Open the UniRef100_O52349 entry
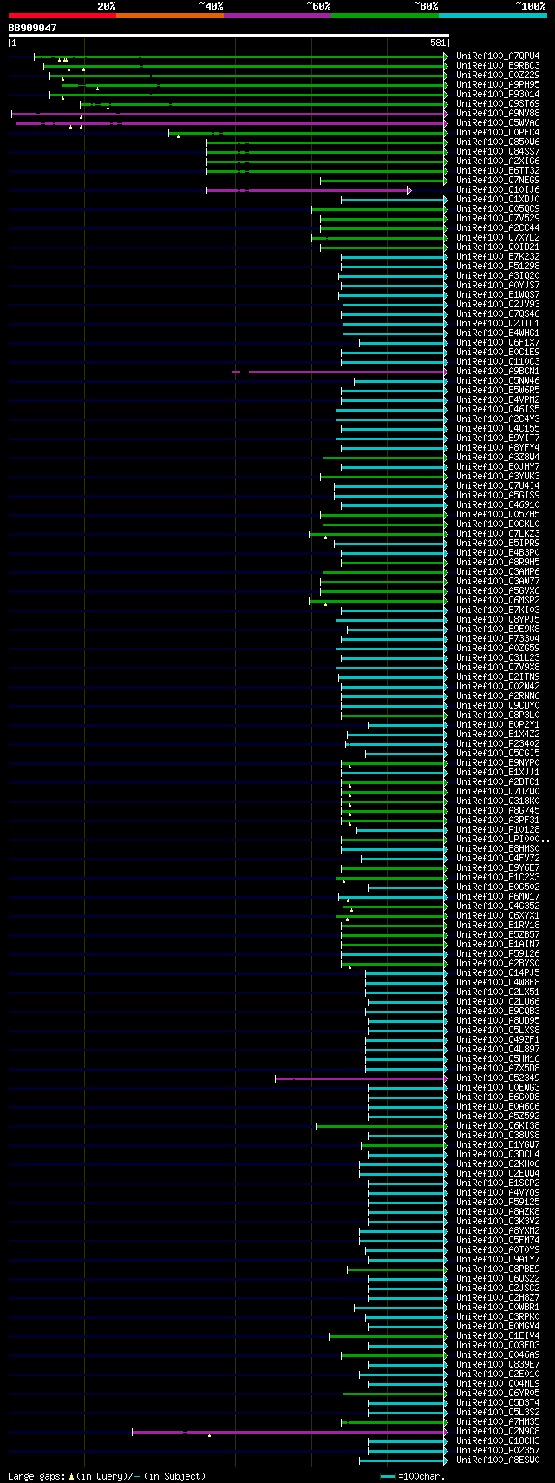 coord(498,1078)
